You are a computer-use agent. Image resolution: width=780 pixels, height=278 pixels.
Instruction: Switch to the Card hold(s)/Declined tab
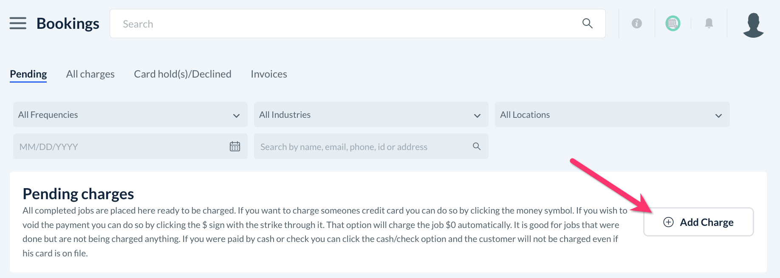click(x=182, y=74)
